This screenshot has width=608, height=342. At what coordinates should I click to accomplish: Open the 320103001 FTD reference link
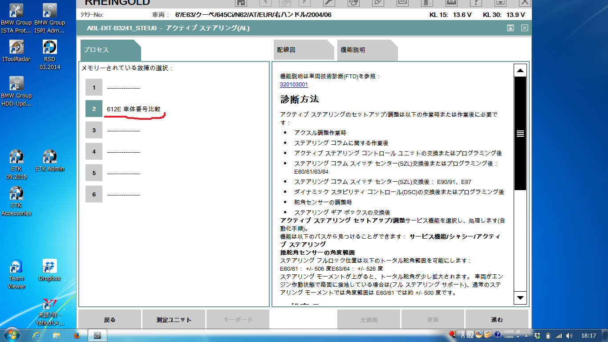point(294,84)
